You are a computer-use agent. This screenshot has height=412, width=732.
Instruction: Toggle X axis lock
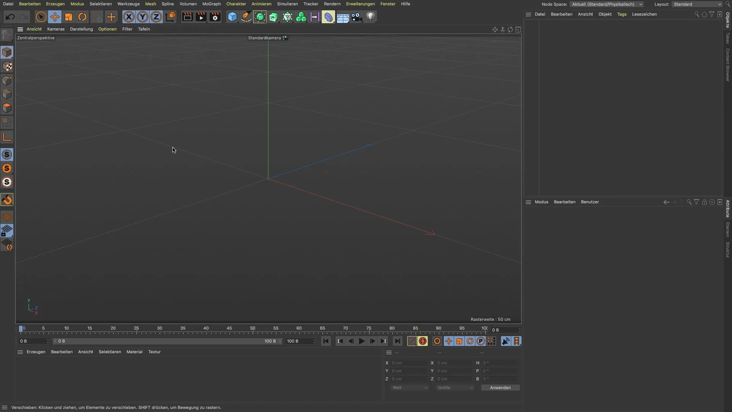[x=129, y=17]
